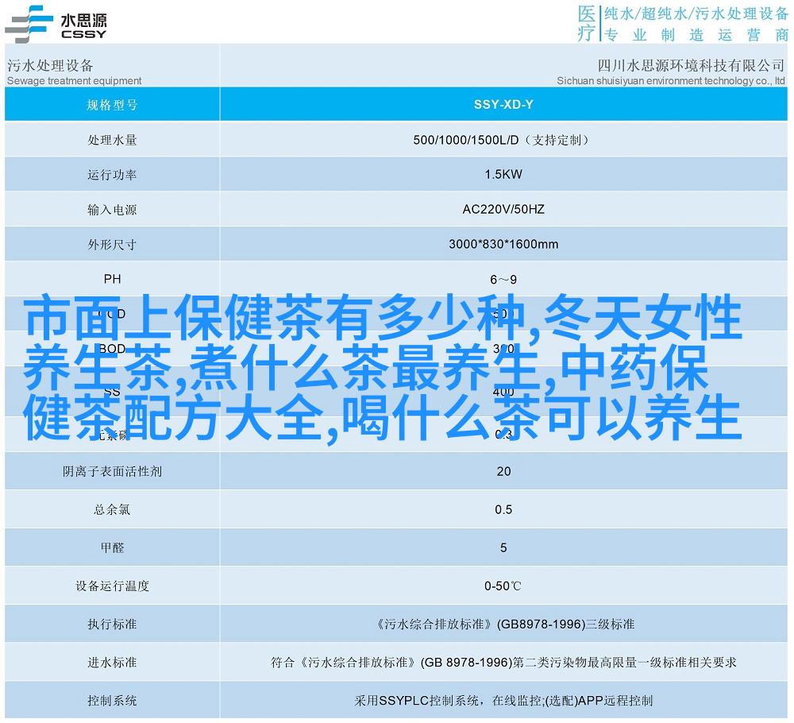Click the 0-50℃ operating temperature value
The height and width of the screenshot is (723, 794).
pos(503,586)
